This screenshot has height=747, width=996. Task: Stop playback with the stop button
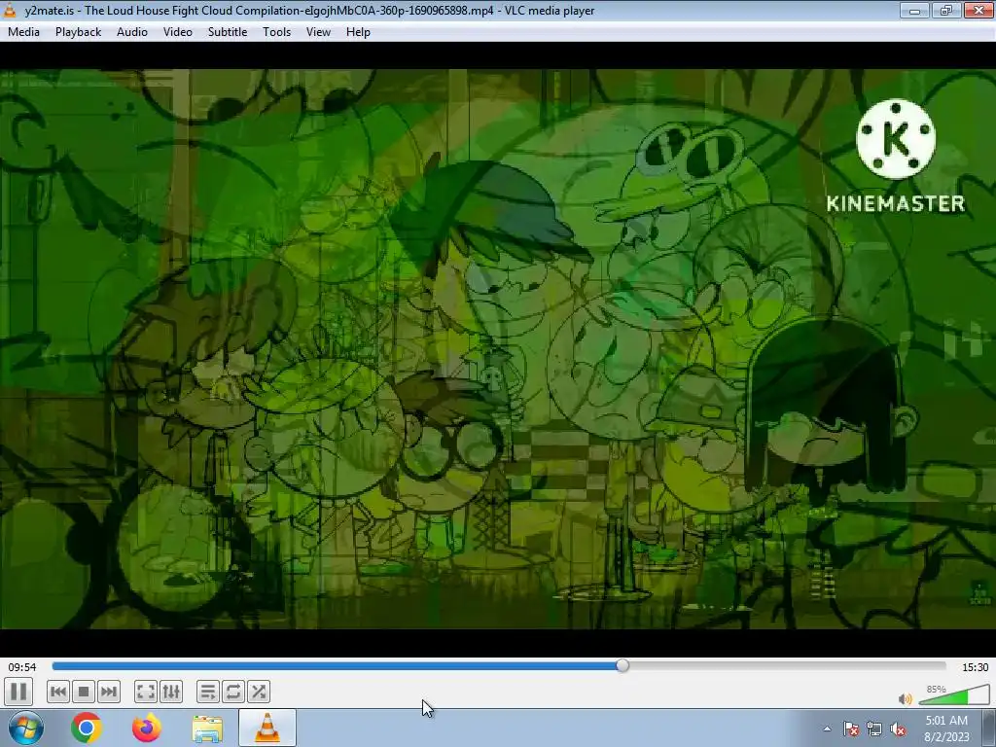(84, 692)
